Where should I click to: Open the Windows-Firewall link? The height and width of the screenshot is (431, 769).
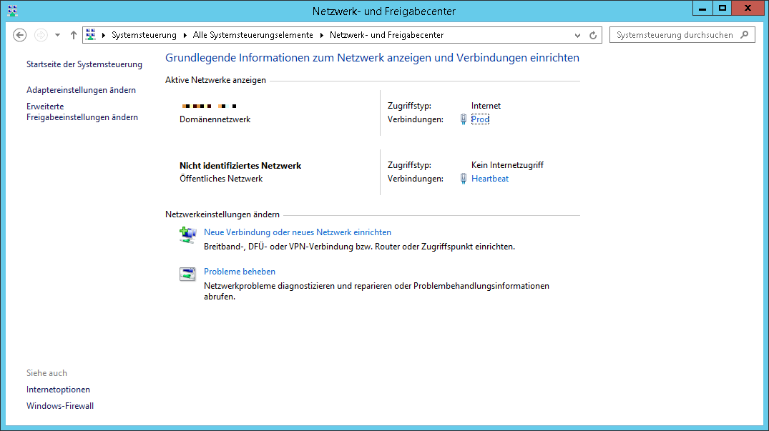click(x=60, y=406)
